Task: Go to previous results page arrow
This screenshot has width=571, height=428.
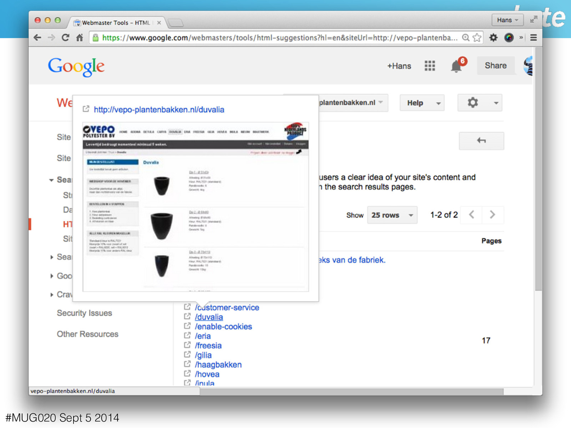Action: pyautogui.click(x=471, y=215)
